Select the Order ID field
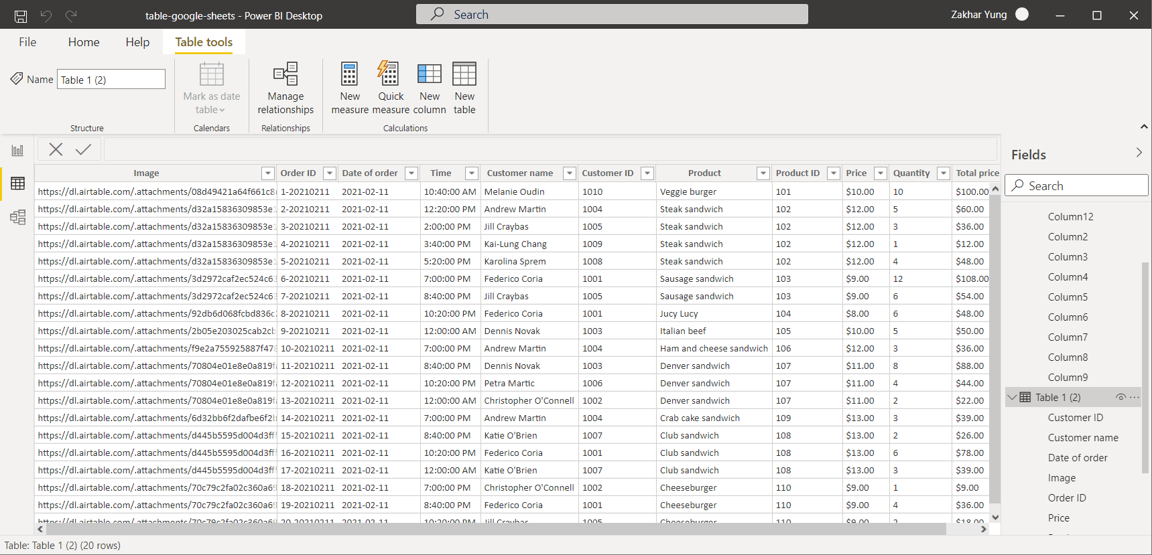Screen dimensions: 1152x555 click(1067, 497)
